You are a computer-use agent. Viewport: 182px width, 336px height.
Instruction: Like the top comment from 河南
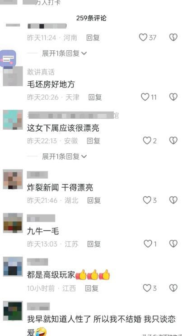point(143,38)
